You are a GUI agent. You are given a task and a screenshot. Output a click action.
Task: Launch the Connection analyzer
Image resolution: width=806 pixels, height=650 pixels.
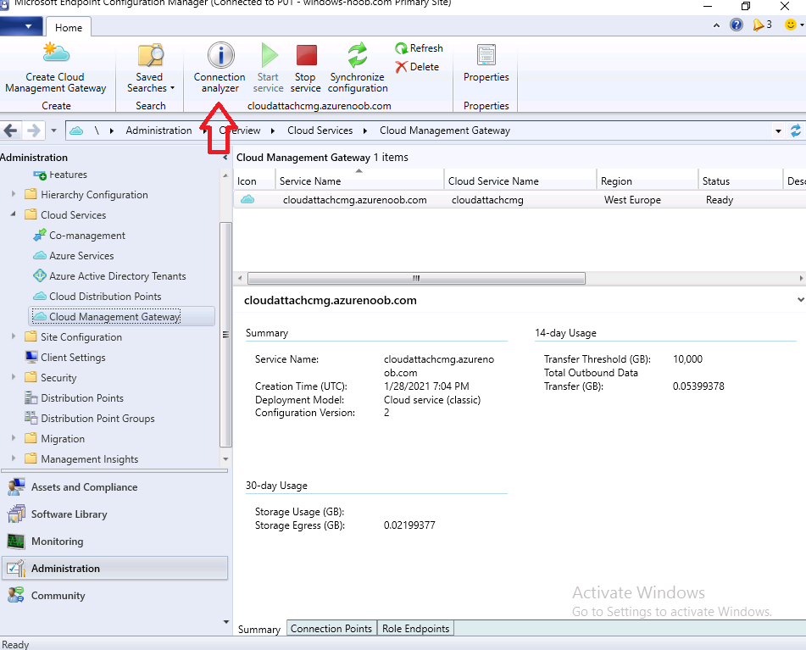point(220,69)
